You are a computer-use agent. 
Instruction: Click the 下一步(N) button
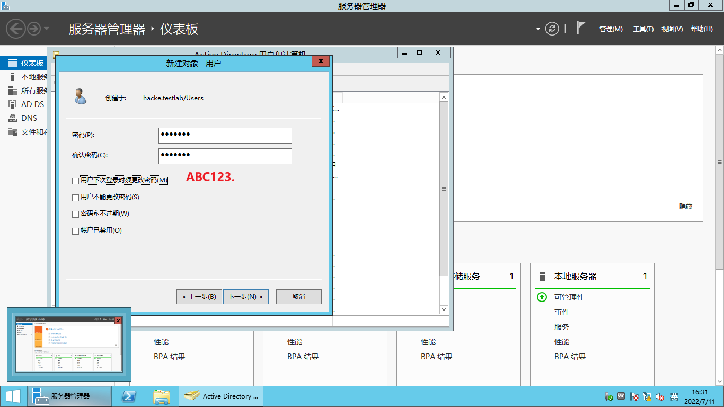click(245, 296)
